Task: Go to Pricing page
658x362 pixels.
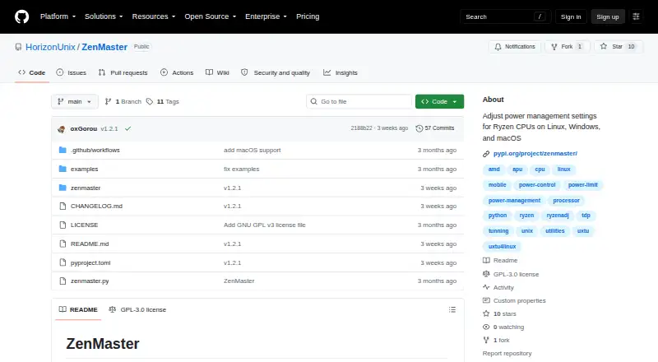Action: pos(308,16)
